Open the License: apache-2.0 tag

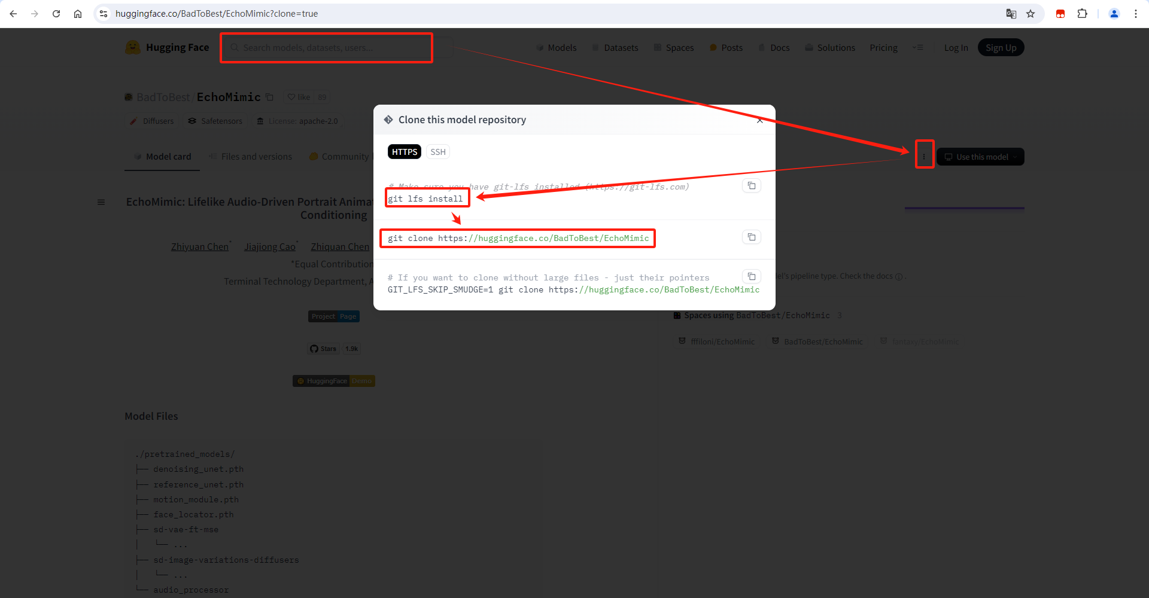click(x=297, y=121)
